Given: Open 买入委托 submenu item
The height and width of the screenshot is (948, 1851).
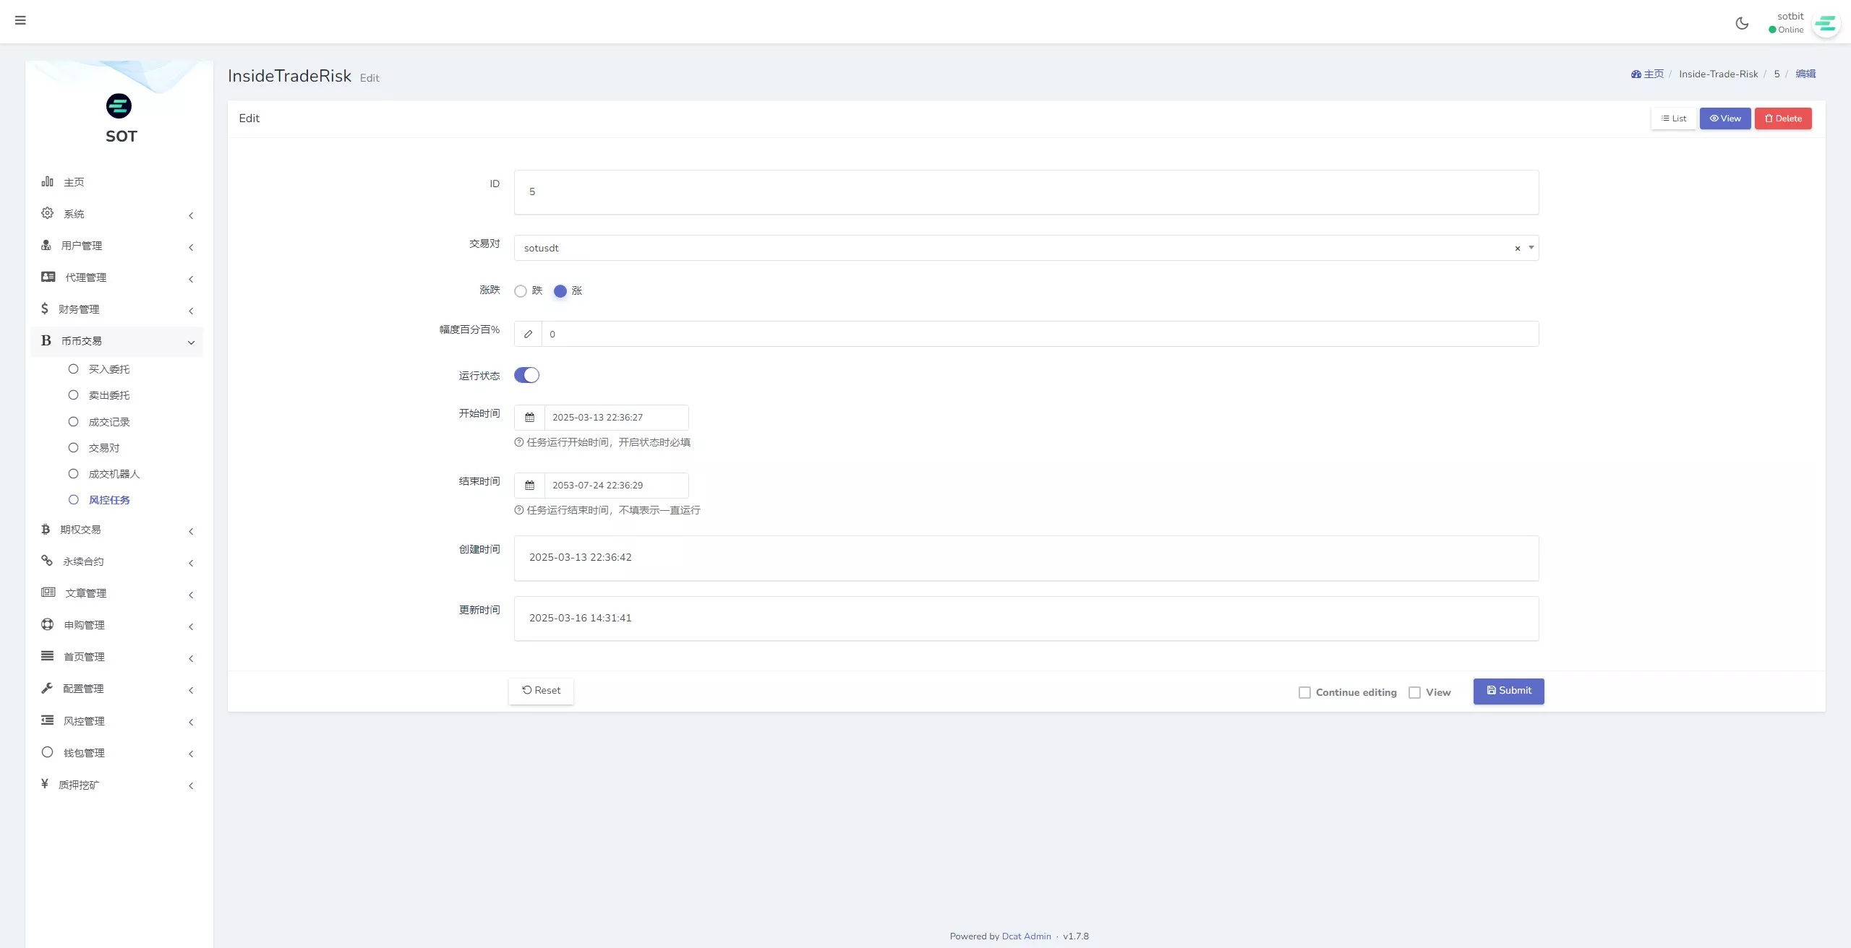Looking at the screenshot, I should coord(108,369).
